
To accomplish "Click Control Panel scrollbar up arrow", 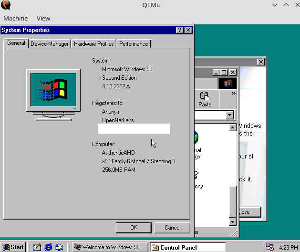I will (232, 127).
